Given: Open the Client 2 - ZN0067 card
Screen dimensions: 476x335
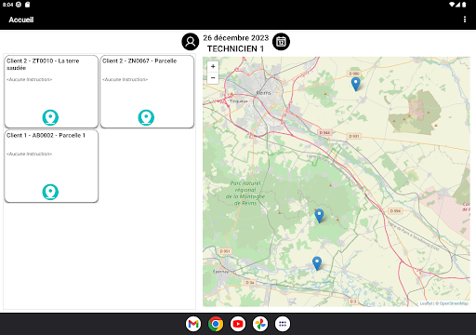Looking at the screenshot, I should tap(147, 91).
